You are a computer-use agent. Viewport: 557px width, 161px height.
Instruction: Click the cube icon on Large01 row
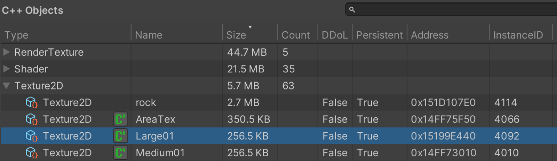(x=31, y=136)
